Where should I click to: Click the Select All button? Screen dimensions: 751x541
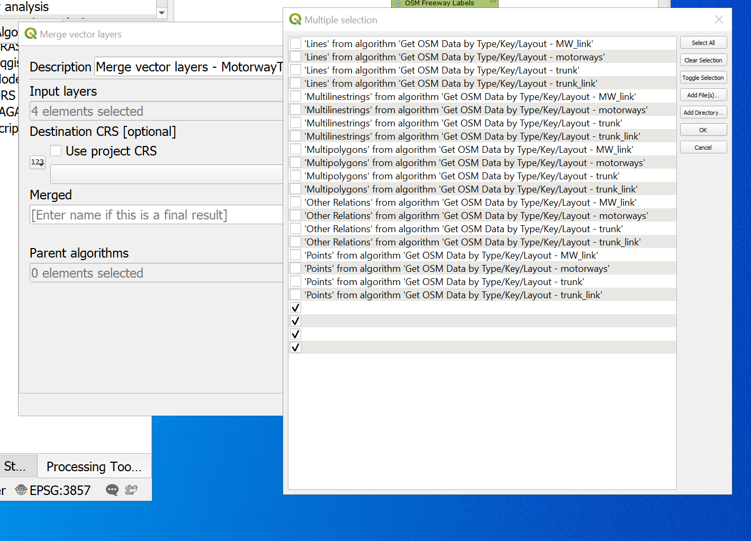(703, 42)
